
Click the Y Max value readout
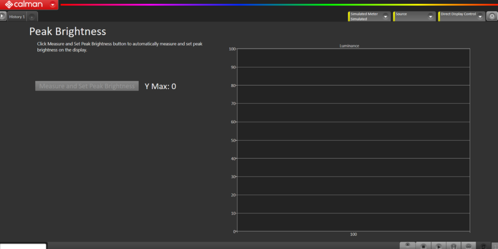[160, 87]
